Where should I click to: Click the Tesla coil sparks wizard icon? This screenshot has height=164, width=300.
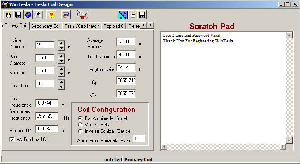[82, 15]
